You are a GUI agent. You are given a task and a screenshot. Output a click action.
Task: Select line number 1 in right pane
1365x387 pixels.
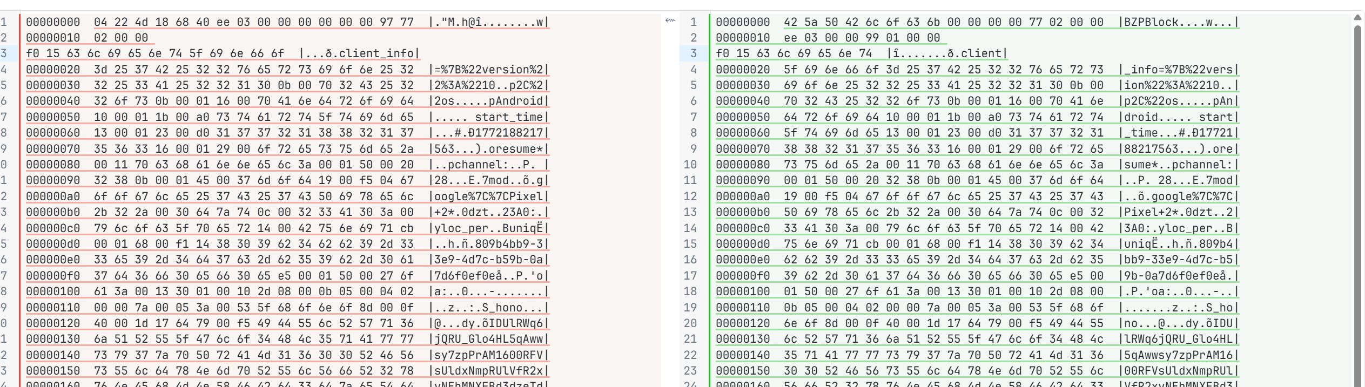(x=694, y=22)
